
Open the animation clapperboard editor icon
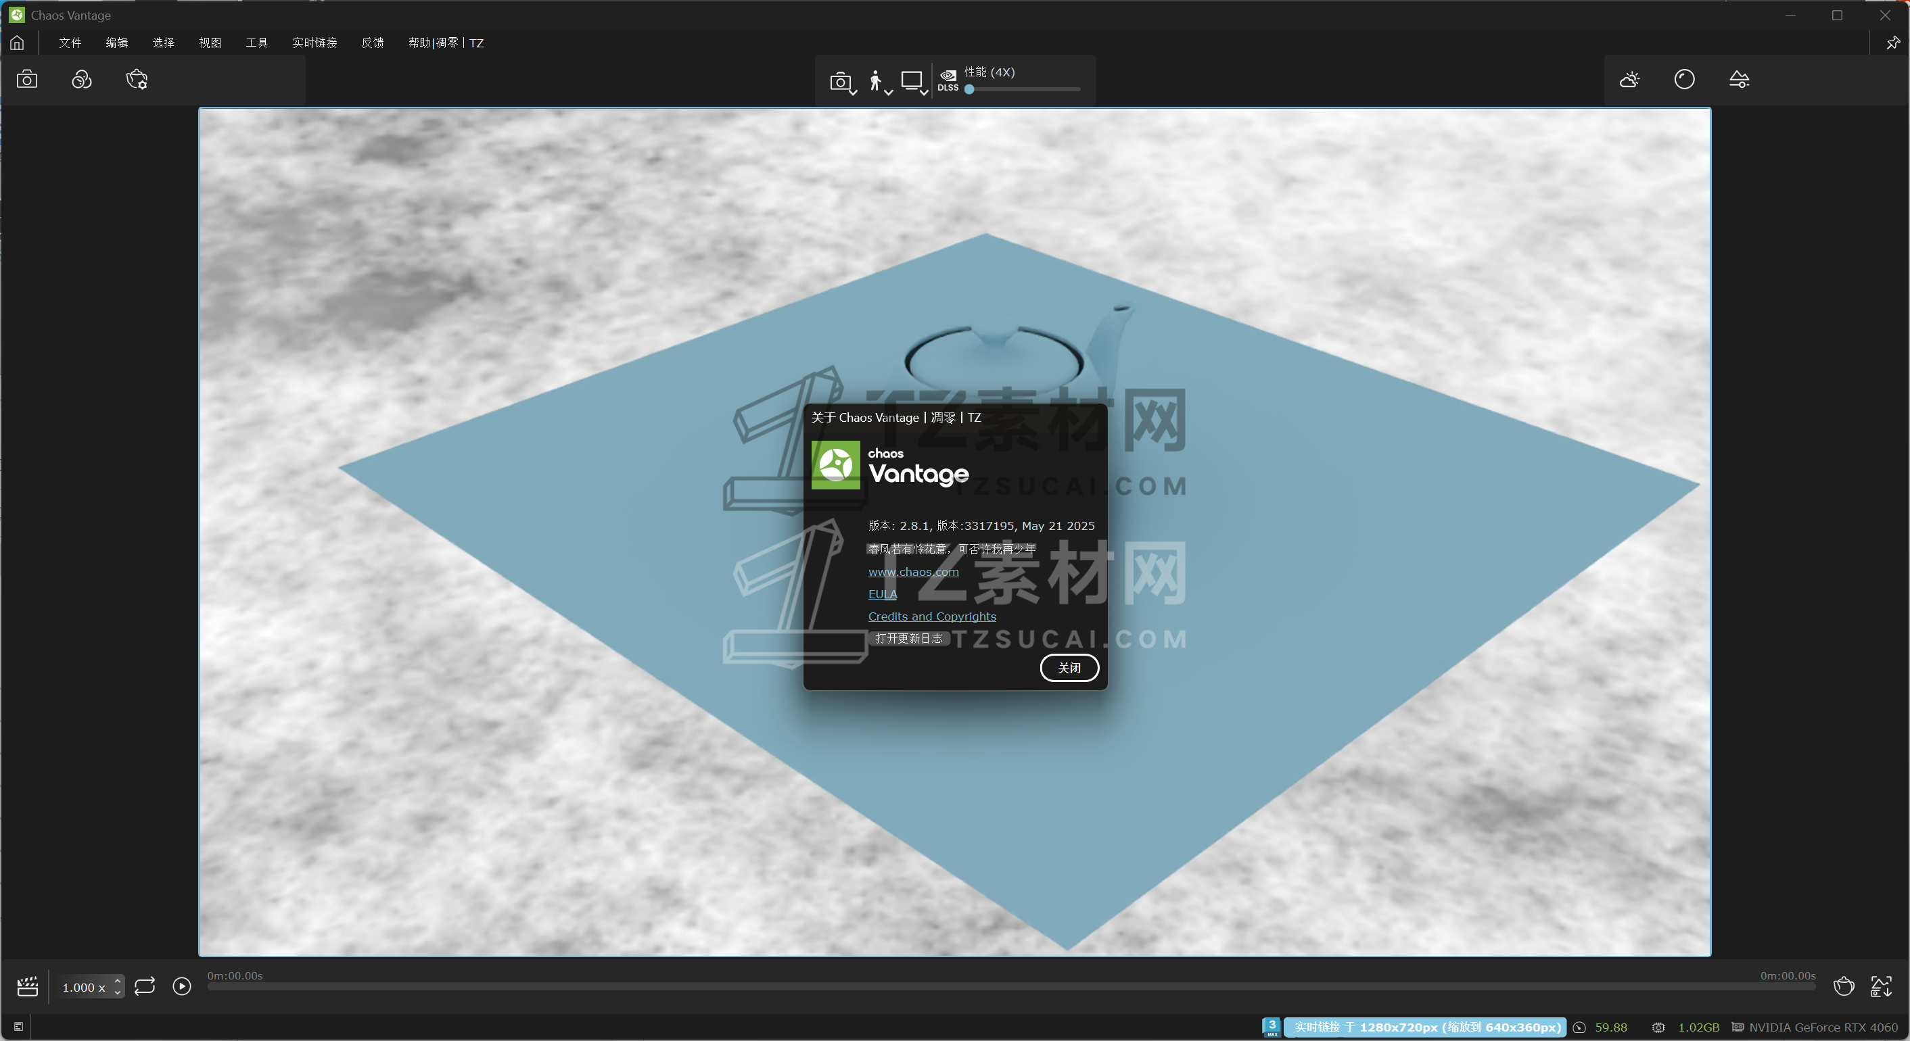28,986
